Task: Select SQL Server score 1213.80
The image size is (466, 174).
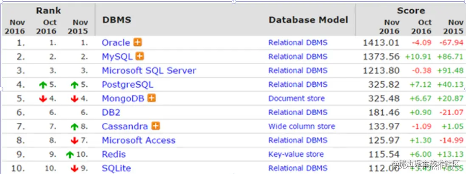Action: [x=381, y=71]
